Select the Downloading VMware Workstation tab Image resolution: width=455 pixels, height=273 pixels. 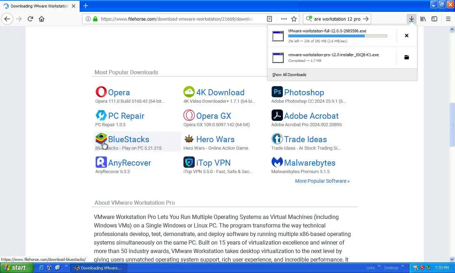(40, 6)
